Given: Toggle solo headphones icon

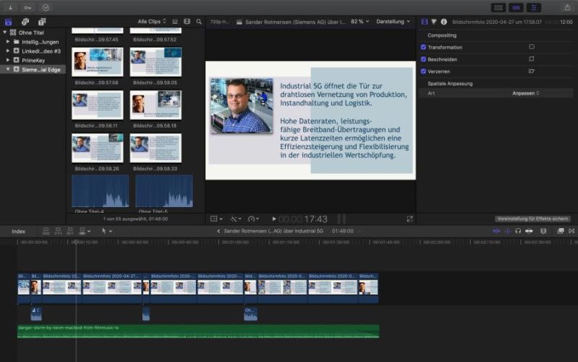Looking at the screenshot, I should pos(518,231).
